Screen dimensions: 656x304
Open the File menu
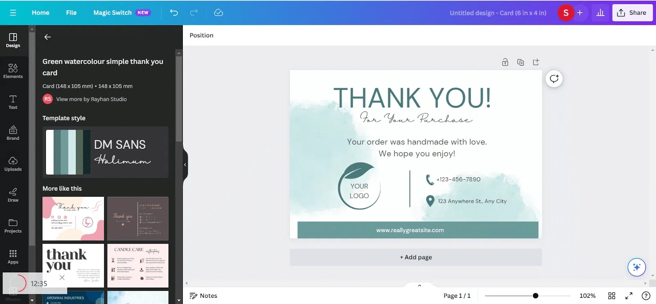[71, 13]
